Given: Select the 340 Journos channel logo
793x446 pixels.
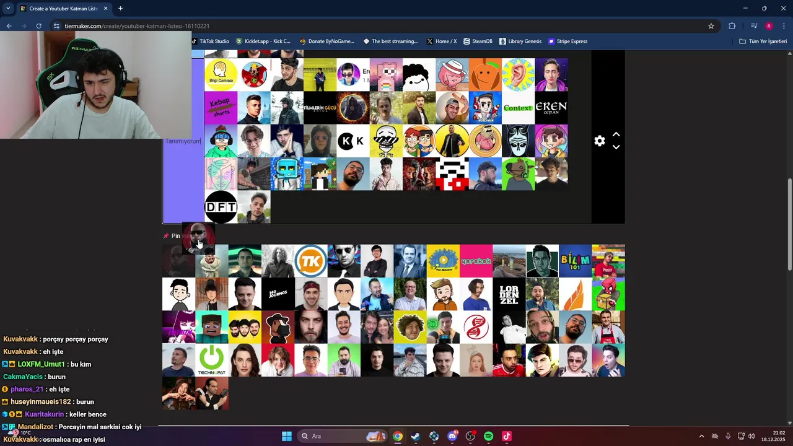Looking at the screenshot, I should [x=278, y=294].
